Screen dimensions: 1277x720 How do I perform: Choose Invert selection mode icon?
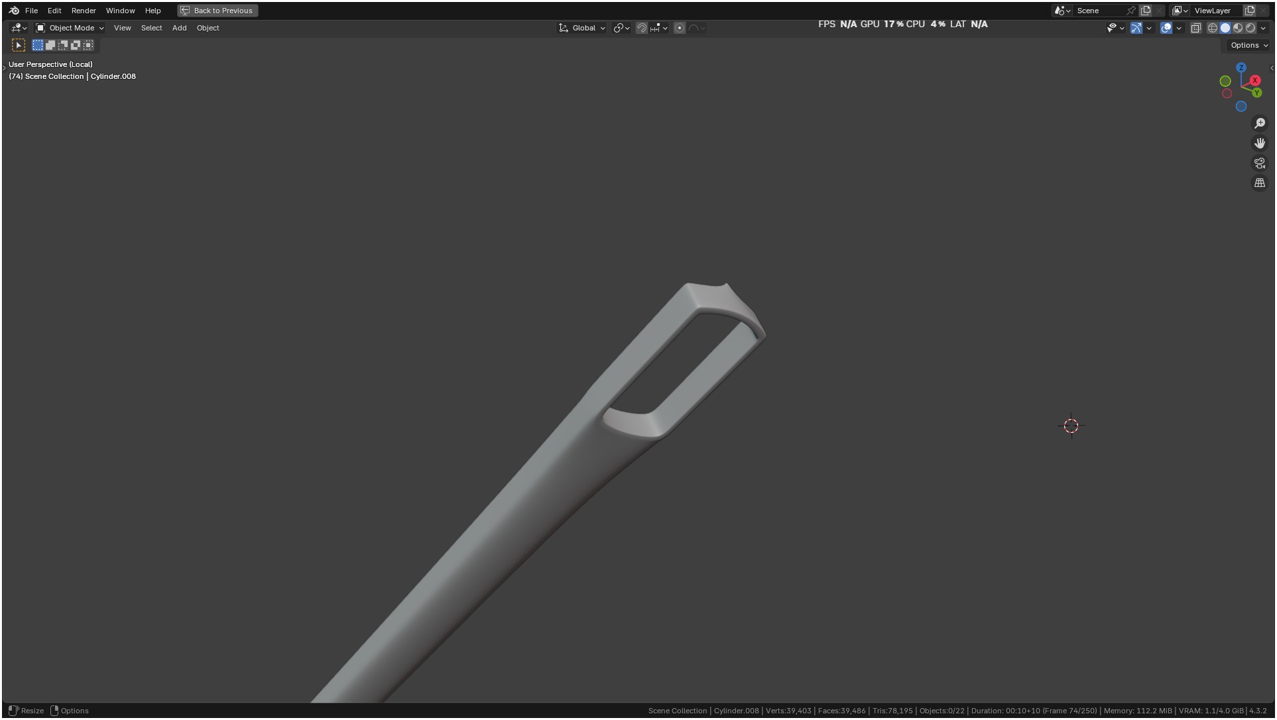[x=76, y=45]
